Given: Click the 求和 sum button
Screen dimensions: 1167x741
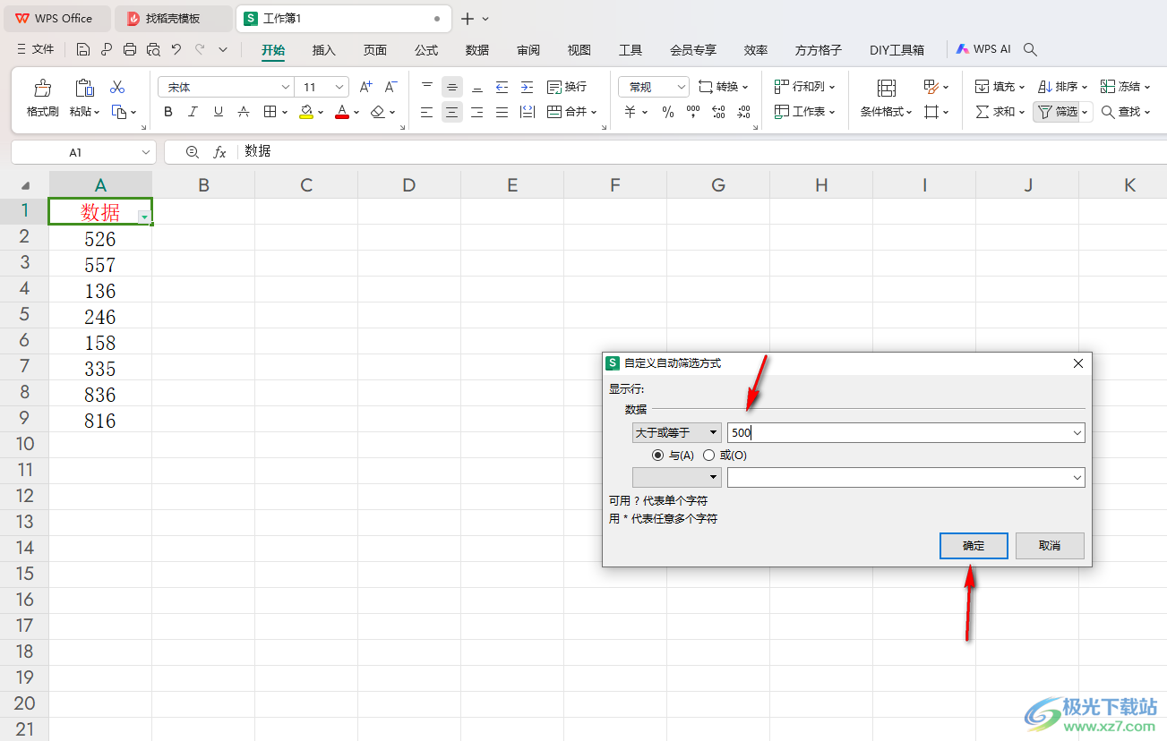Looking at the screenshot, I should click(x=1000, y=112).
